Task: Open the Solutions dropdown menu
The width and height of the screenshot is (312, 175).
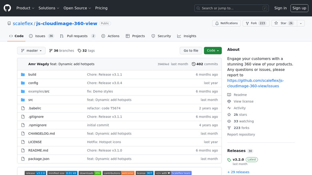Action: pyautogui.click(x=49, y=8)
